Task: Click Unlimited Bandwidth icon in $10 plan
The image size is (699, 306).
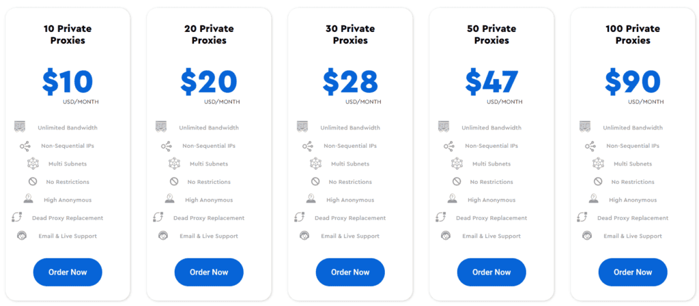Action: pyautogui.click(x=20, y=127)
